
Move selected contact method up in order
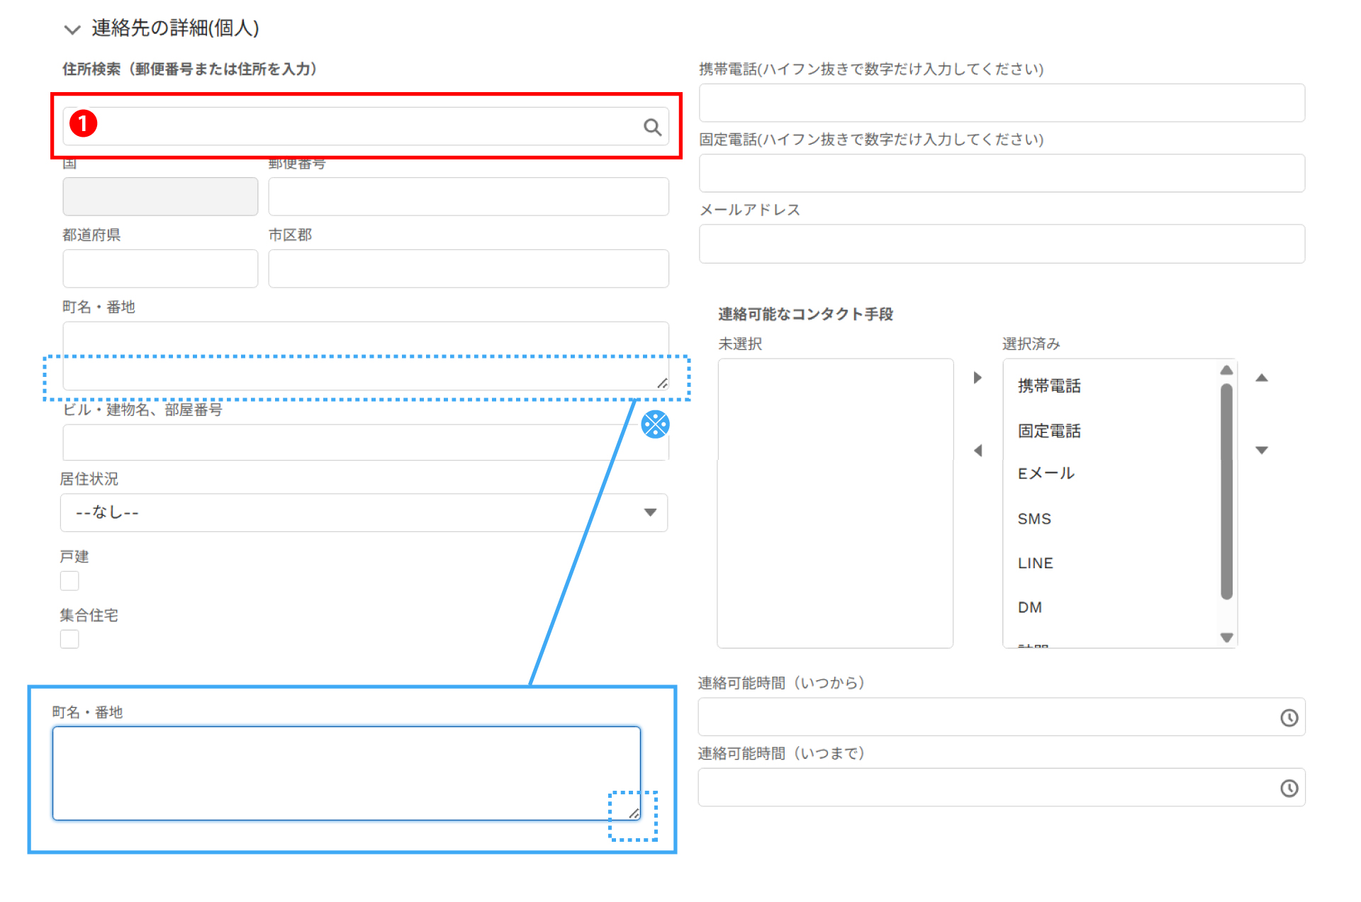[1261, 378]
